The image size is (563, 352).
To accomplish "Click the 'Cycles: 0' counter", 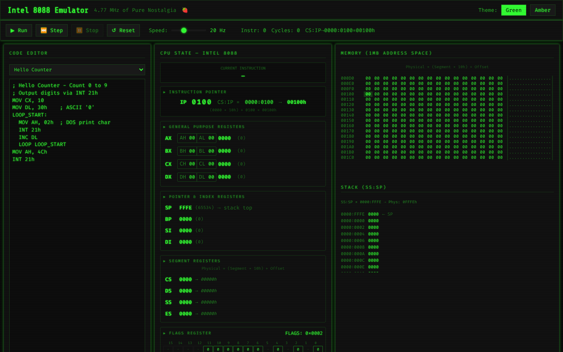I will pos(285,30).
